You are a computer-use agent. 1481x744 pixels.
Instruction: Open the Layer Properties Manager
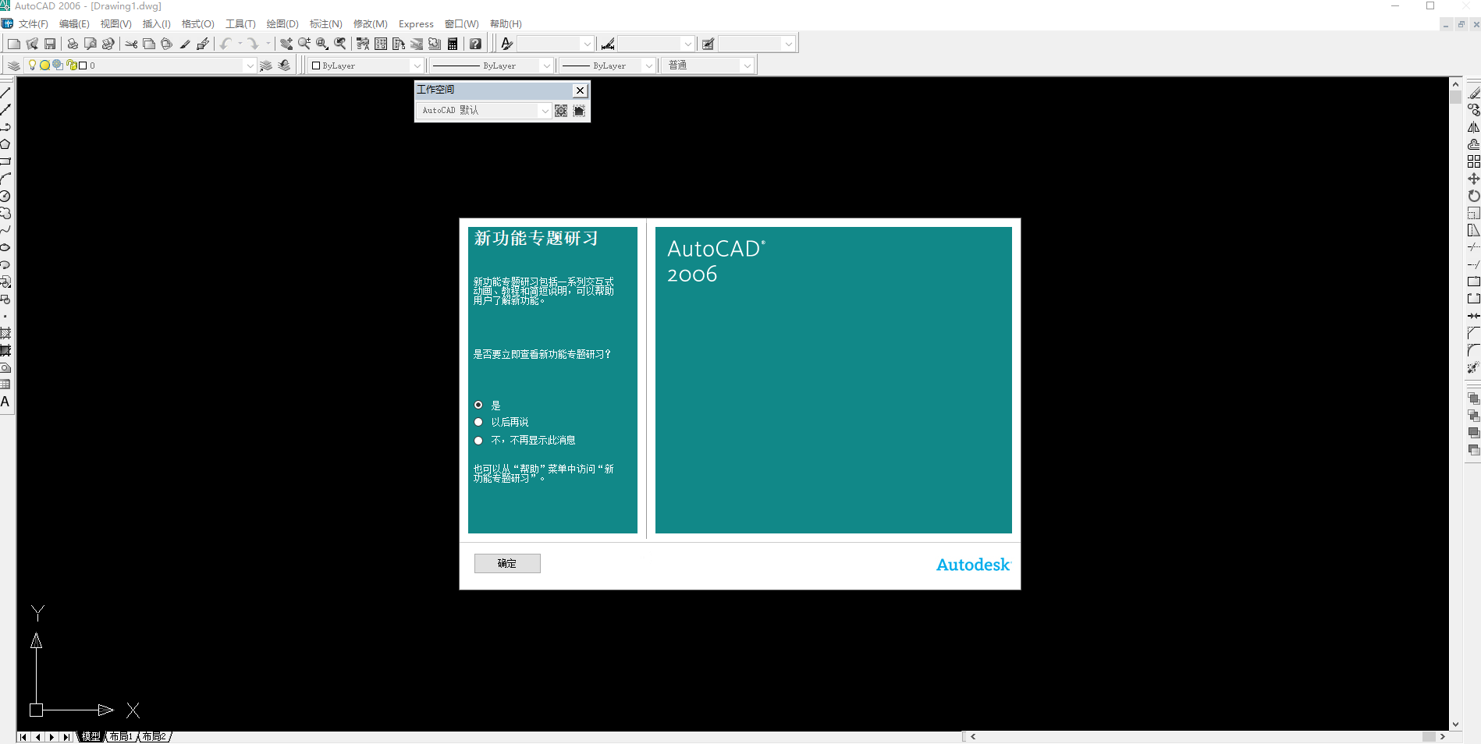[x=13, y=66]
